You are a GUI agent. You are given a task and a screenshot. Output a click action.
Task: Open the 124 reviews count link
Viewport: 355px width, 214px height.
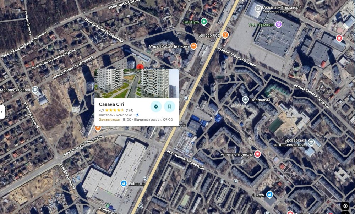[x=130, y=110]
